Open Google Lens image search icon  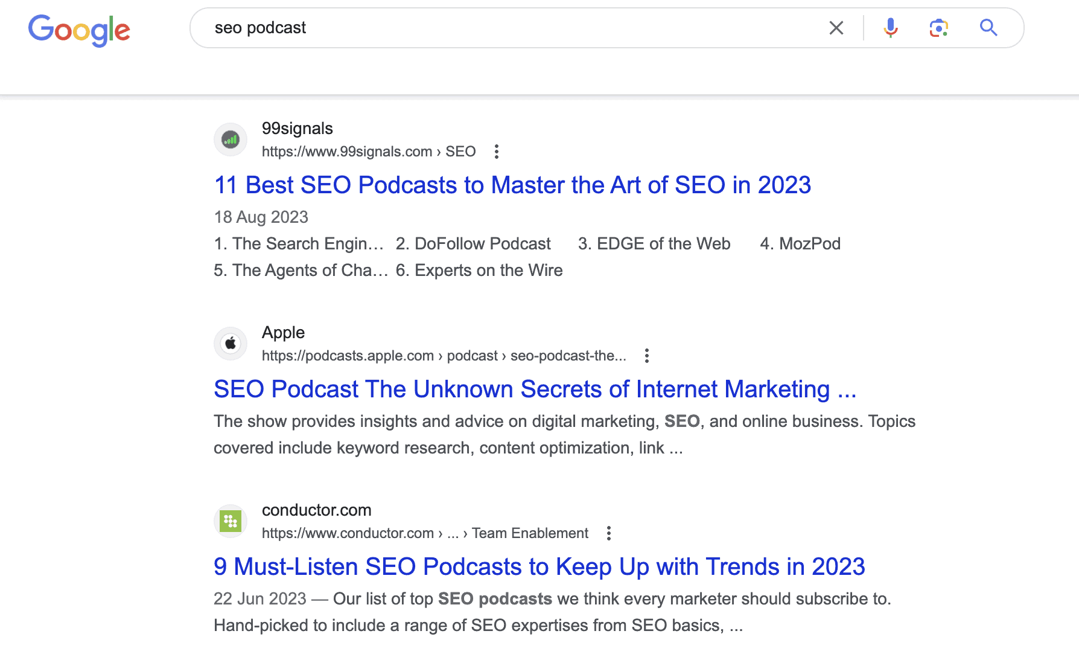point(938,28)
